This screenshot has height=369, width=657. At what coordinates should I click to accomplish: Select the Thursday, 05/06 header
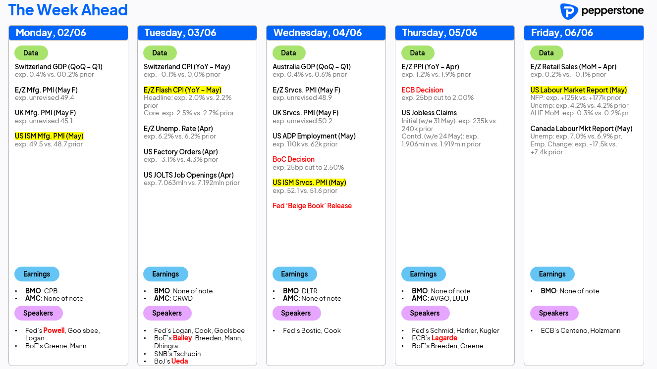pos(455,33)
